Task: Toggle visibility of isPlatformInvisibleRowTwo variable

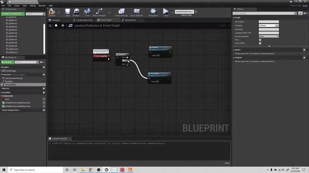Action: (44, 106)
